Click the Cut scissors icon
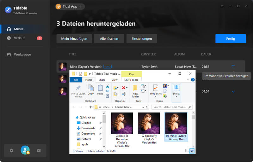 (108, 86)
